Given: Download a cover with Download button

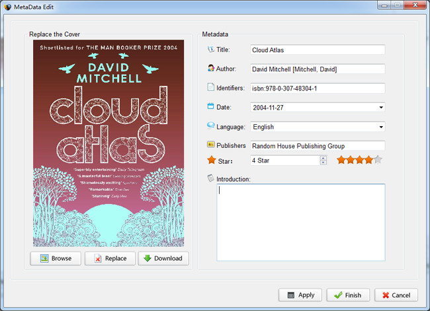Looking at the screenshot, I should pos(163,258).
